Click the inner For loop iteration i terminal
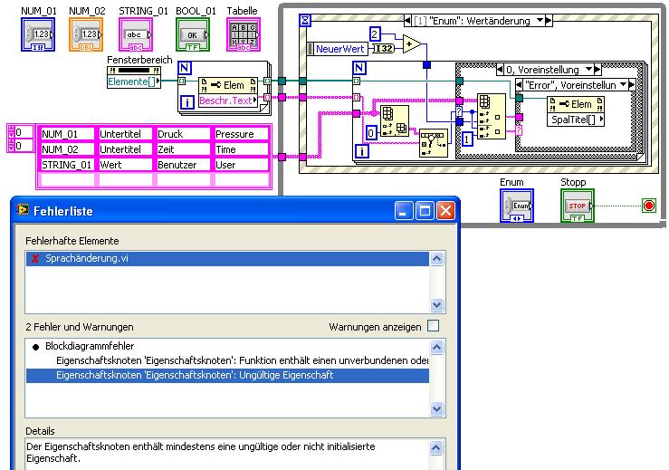This screenshot has width=669, height=470. click(x=362, y=151)
